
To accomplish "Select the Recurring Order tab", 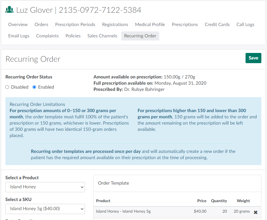I will click(x=140, y=36).
